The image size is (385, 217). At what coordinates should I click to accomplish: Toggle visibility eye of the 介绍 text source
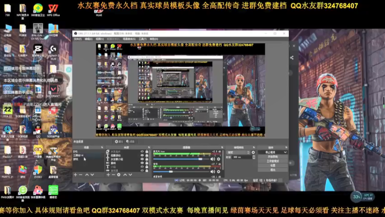click(x=142, y=166)
